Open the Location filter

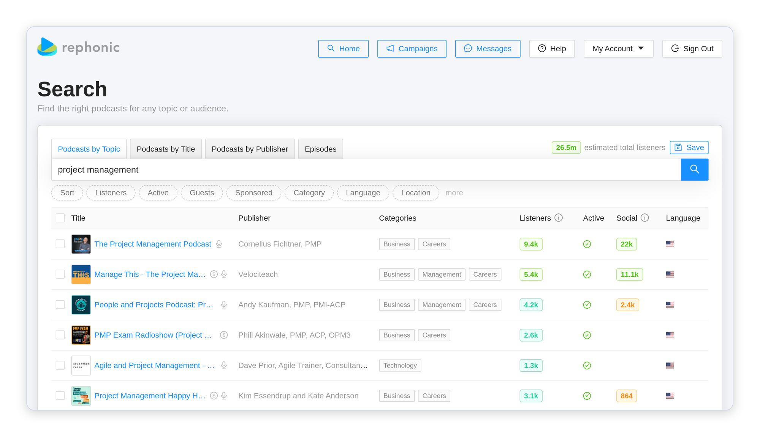[x=416, y=192]
